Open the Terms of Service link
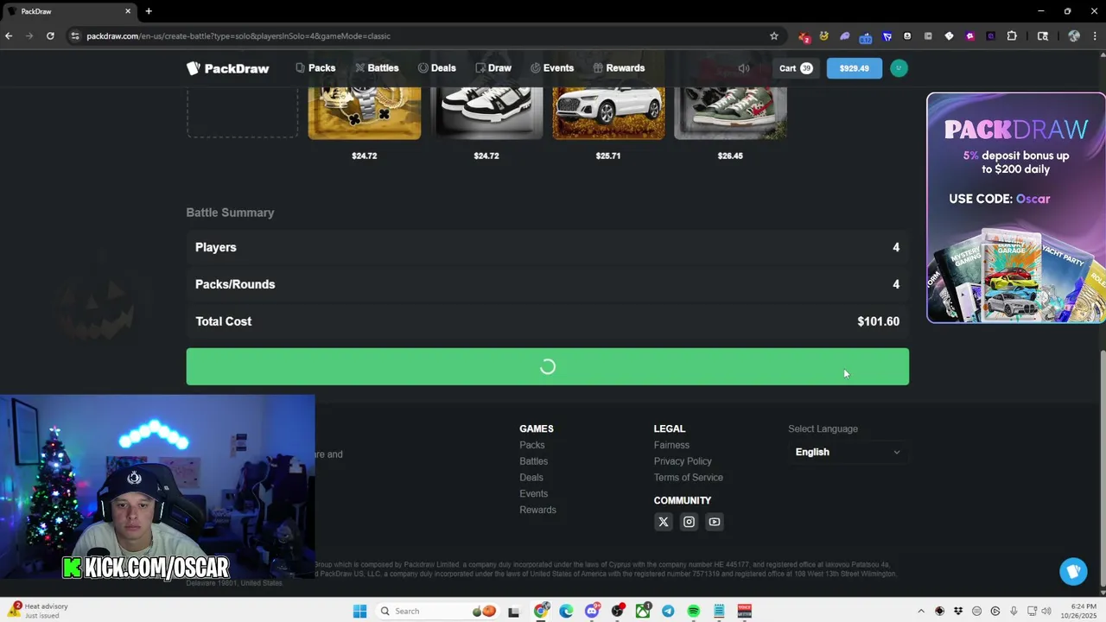The height and width of the screenshot is (622, 1106). coord(688,478)
